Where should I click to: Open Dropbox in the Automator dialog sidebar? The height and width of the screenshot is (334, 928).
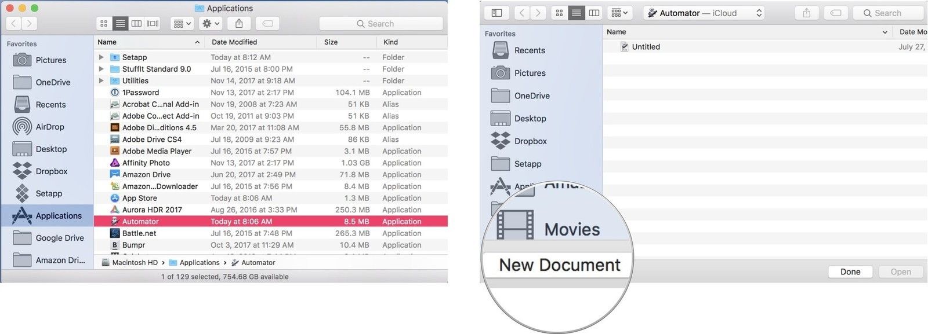pyautogui.click(x=530, y=141)
